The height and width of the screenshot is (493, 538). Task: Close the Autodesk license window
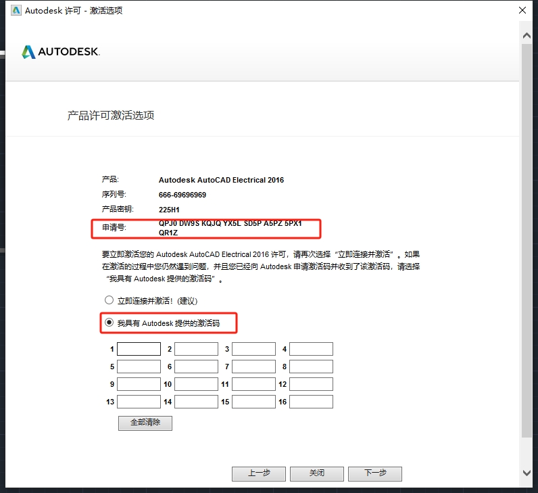[522, 10]
